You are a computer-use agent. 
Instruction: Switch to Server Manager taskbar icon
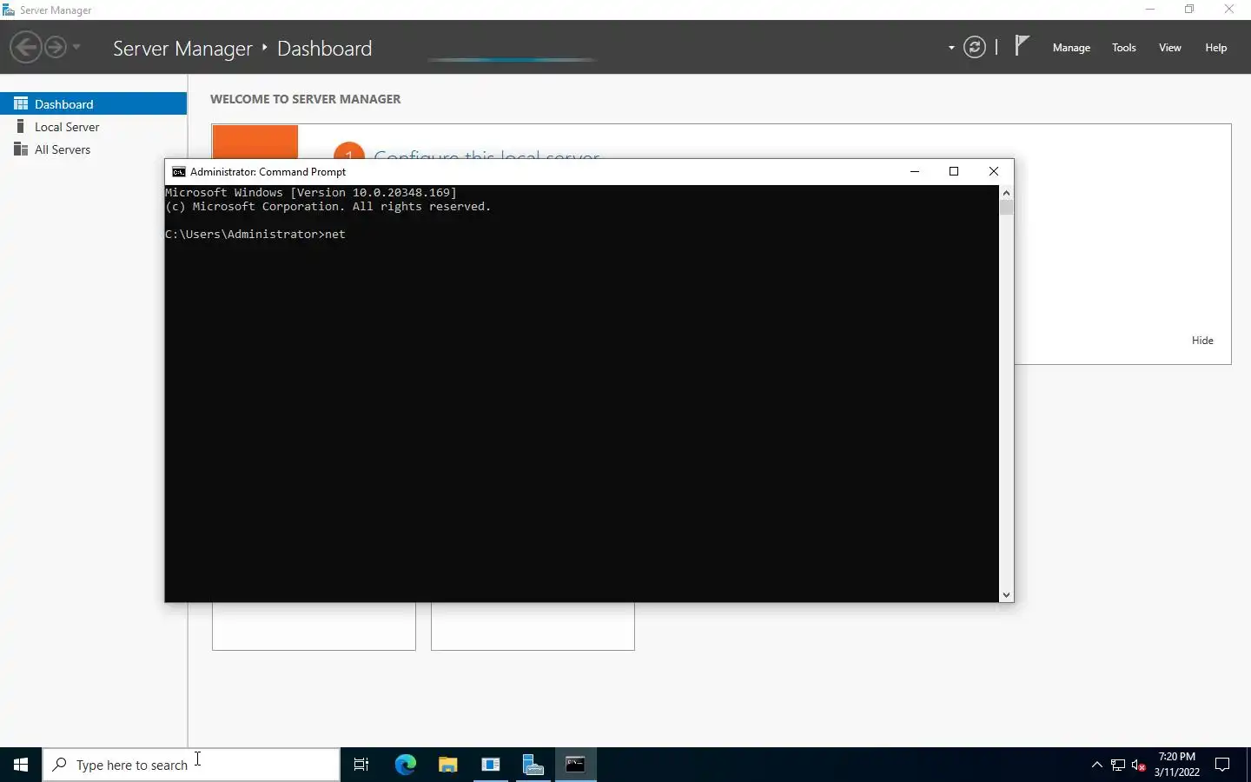(x=533, y=765)
